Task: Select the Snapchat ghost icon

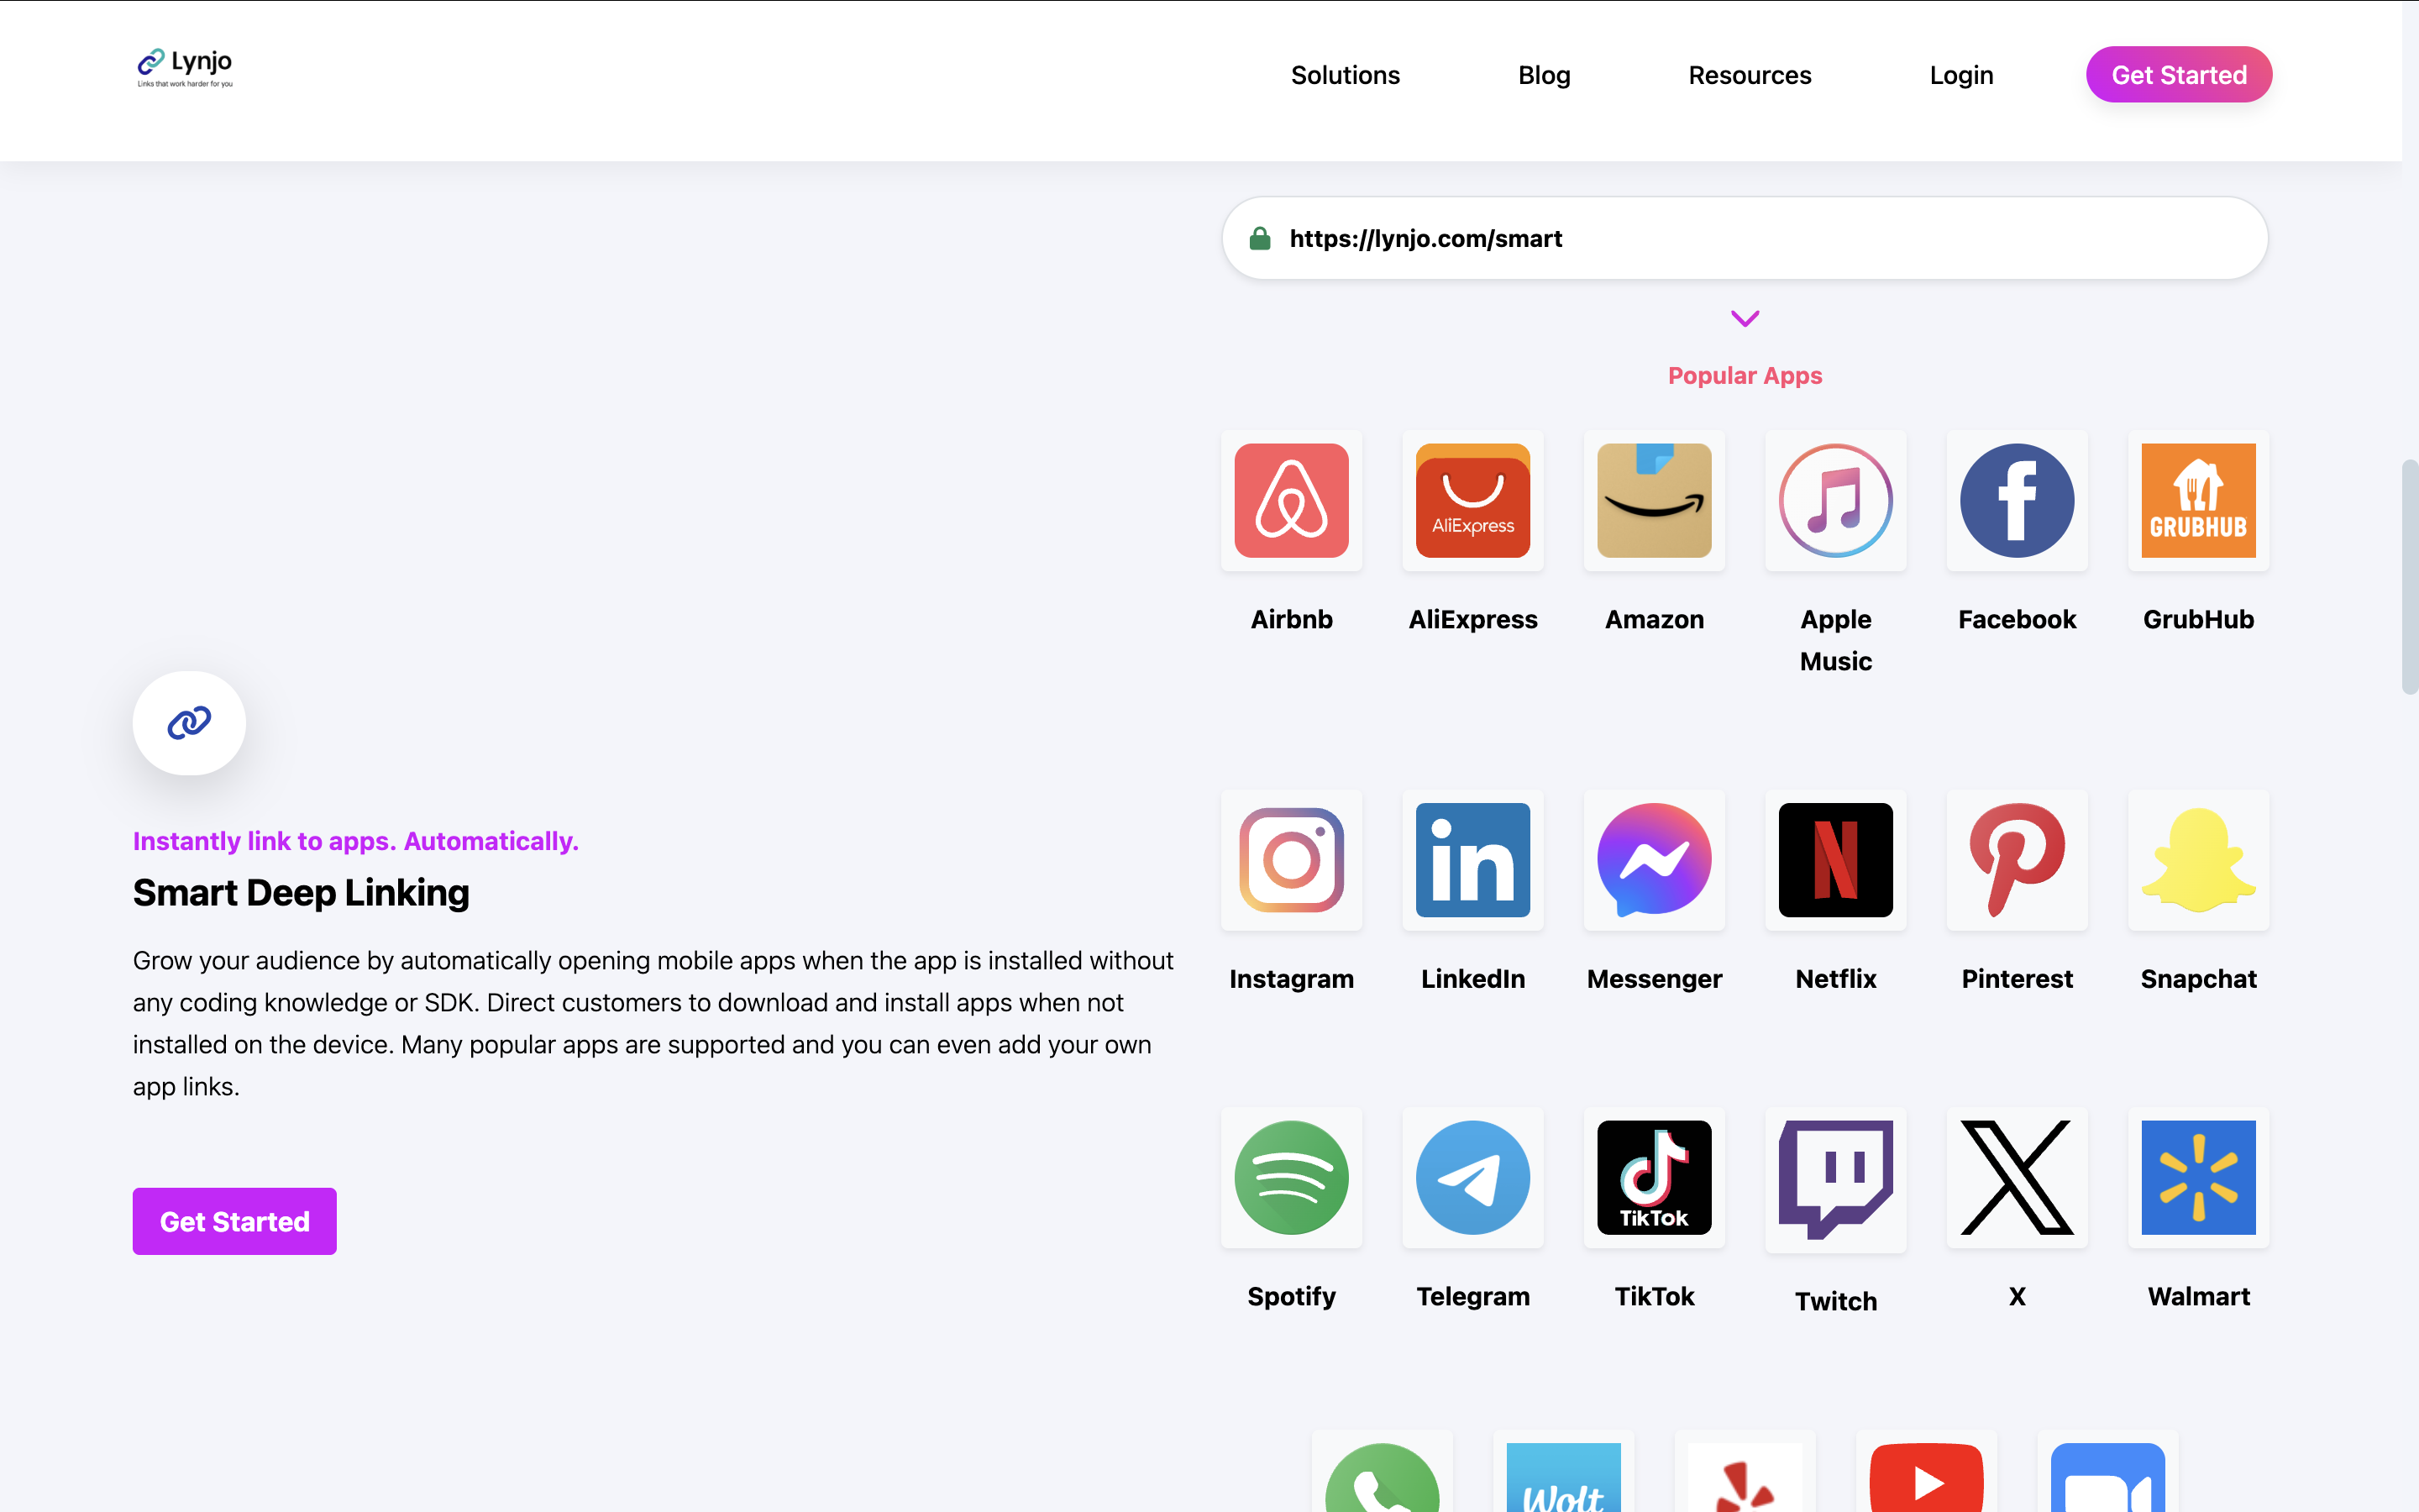Action: point(2199,860)
